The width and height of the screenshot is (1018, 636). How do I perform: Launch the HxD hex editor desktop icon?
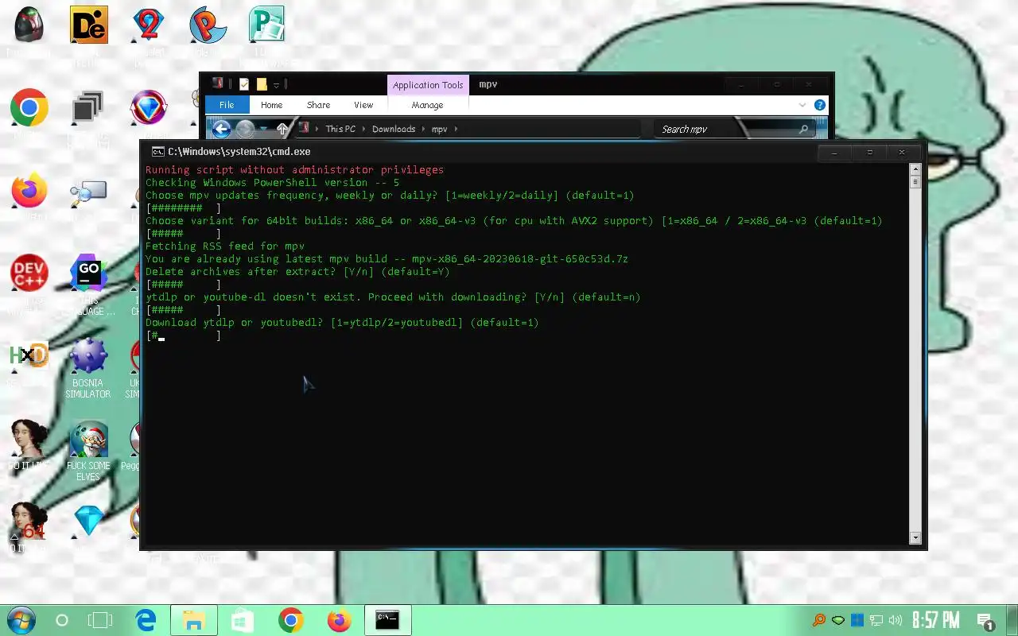point(29,355)
